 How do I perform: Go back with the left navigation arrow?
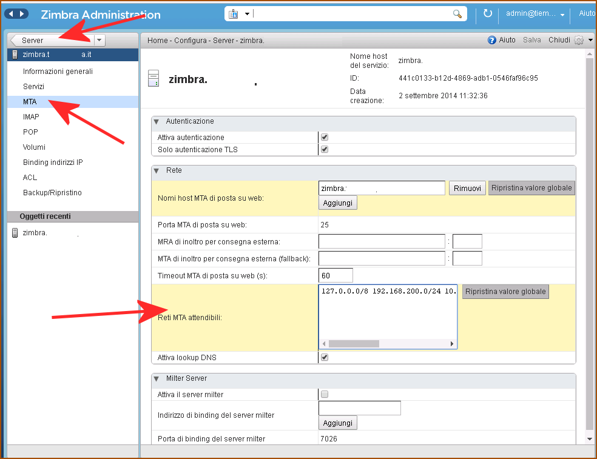11,14
